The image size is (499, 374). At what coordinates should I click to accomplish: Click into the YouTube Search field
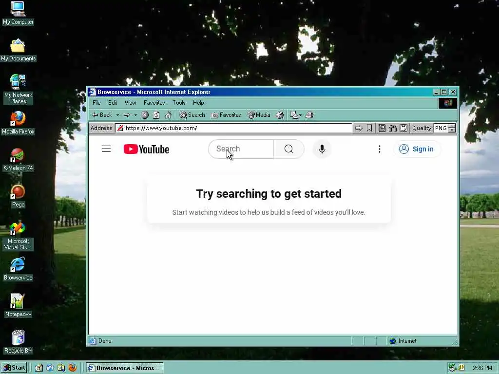pyautogui.click(x=241, y=149)
